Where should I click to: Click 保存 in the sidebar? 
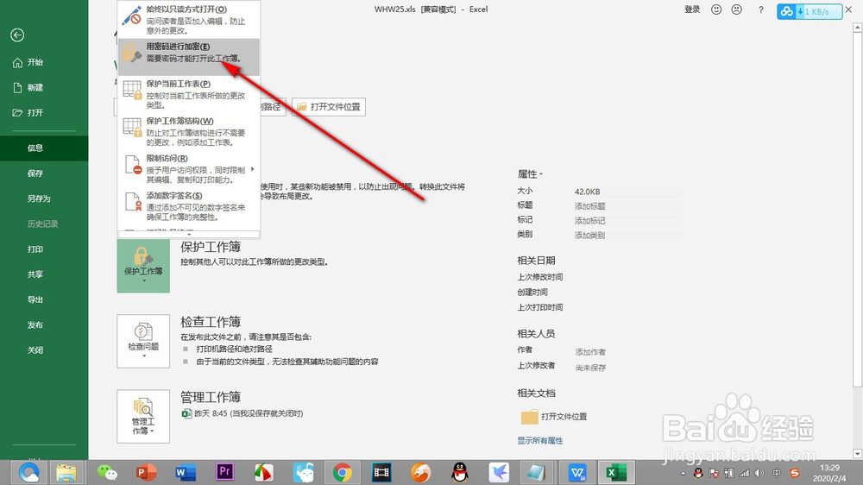35,173
